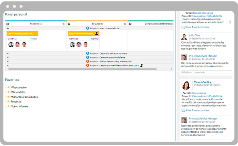Screen dimensions: 238x146
Task: Collapse the Pendiente column with double arrows
Action: point(63,24)
